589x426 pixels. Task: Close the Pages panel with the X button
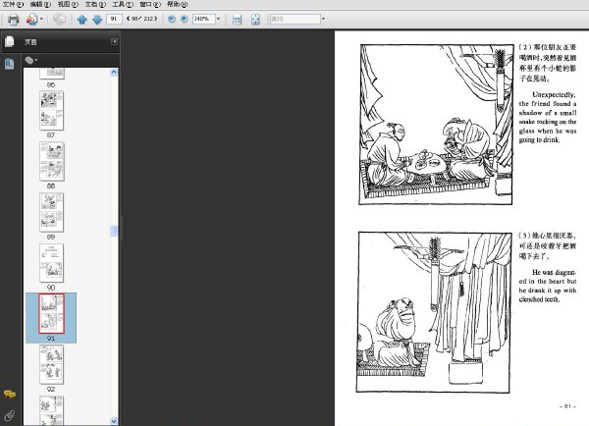tap(114, 41)
